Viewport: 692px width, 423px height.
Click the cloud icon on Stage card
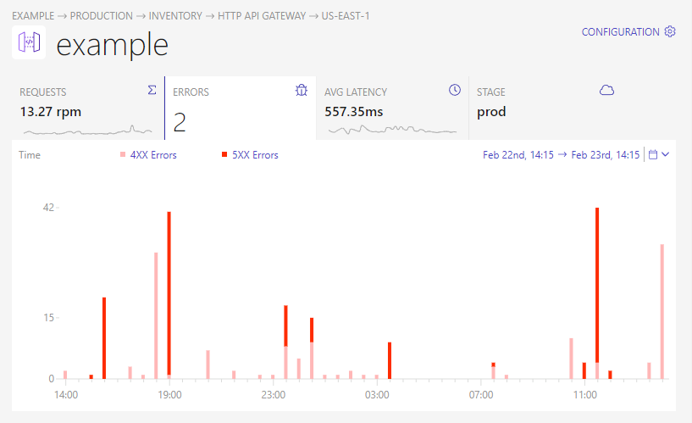click(606, 90)
